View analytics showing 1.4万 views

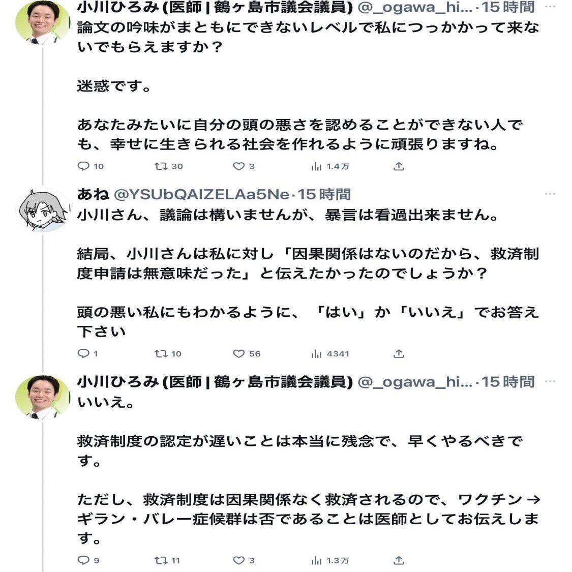tap(330, 167)
